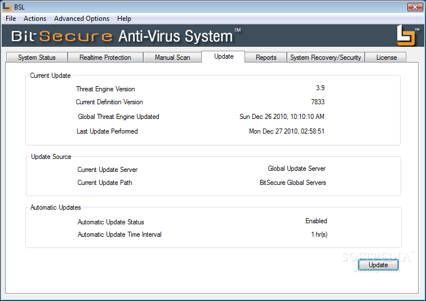Image resolution: width=426 pixels, height=301 pixels.
Task: Click the Update Source group heading
Action: coord(51,157)
